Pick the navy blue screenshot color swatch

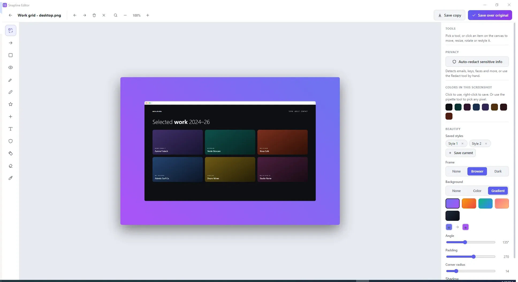click(476, 107)
